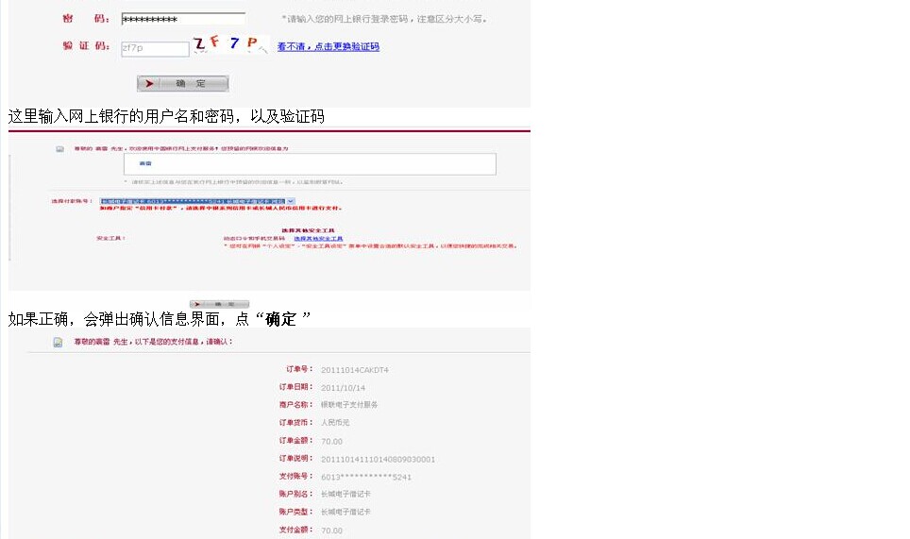910x539 pixels.
Task: Click the ZF7P captcha image
Action: 229,44
